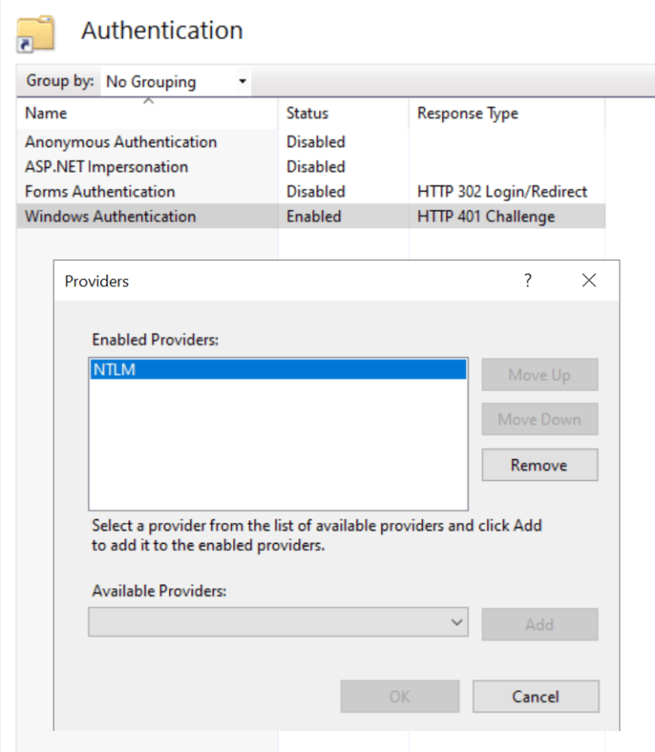Expand the Available Providers combo box
Image resolution: width=655 pixels, height=752 pixels.
(x=278, y=622)
